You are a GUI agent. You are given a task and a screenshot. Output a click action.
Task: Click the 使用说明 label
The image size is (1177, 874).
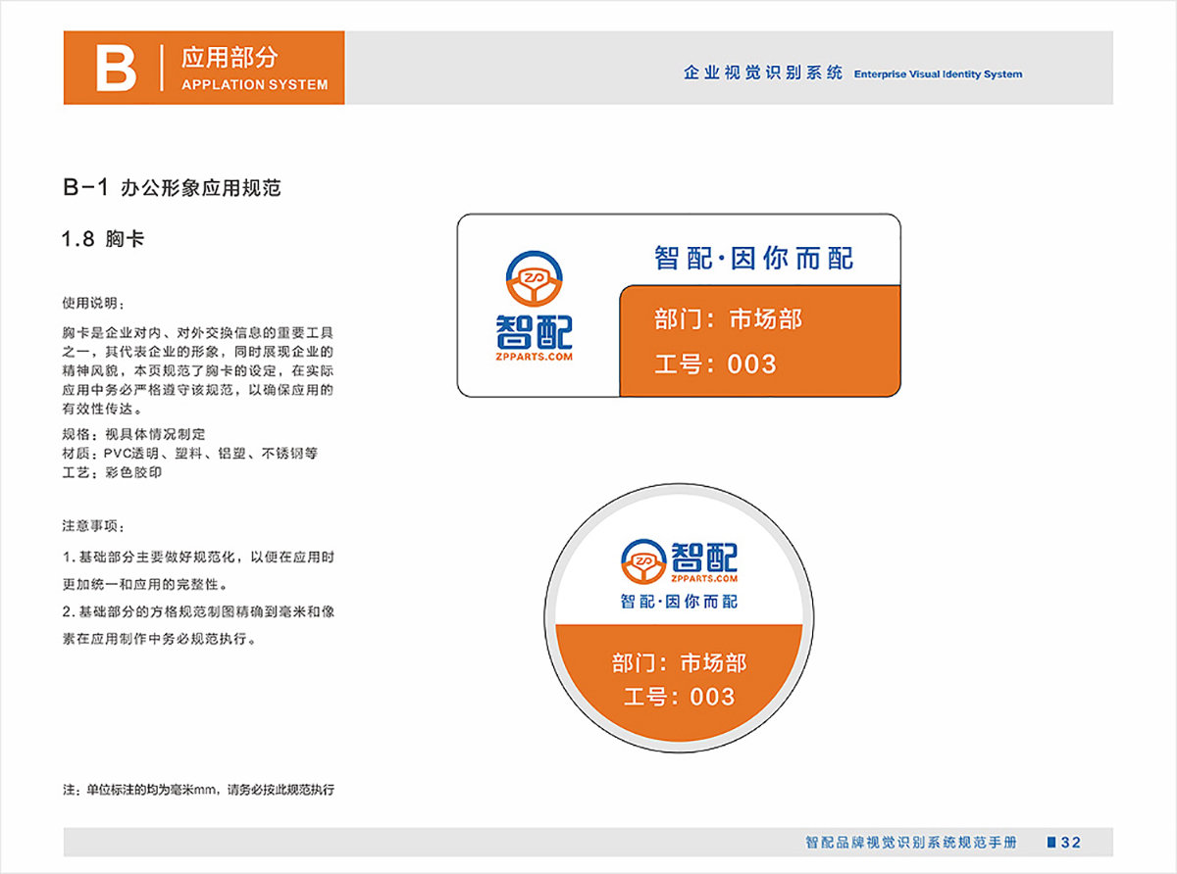(x=93, y=302)
